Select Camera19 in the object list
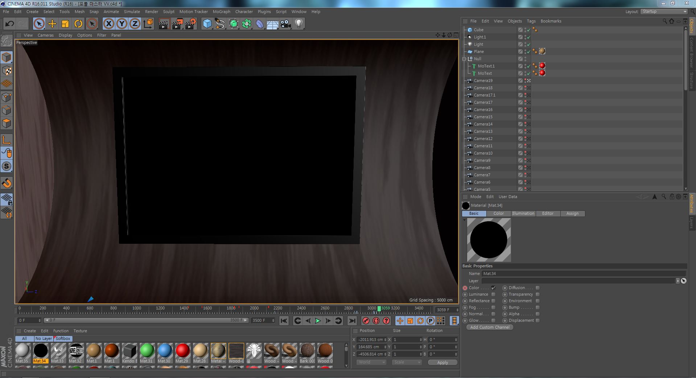This screenshot has height=378, width=696. coord(483,81)
